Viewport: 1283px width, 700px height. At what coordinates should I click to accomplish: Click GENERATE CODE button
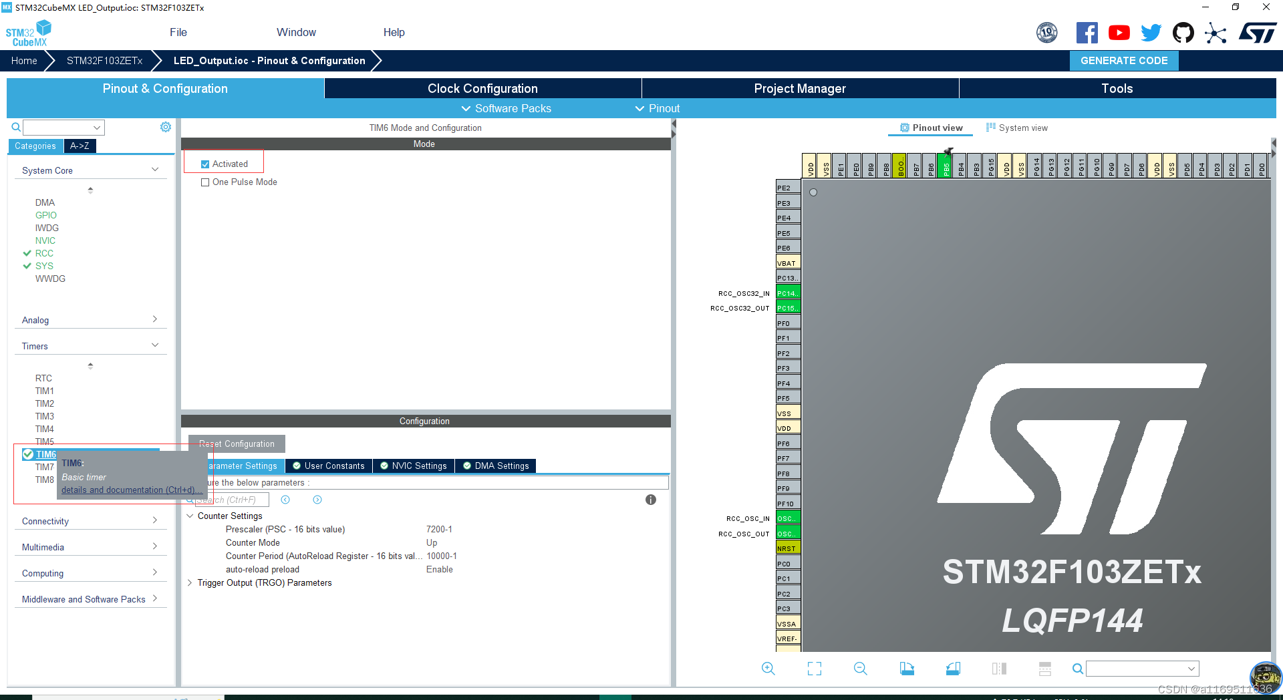click(1124, 61)
